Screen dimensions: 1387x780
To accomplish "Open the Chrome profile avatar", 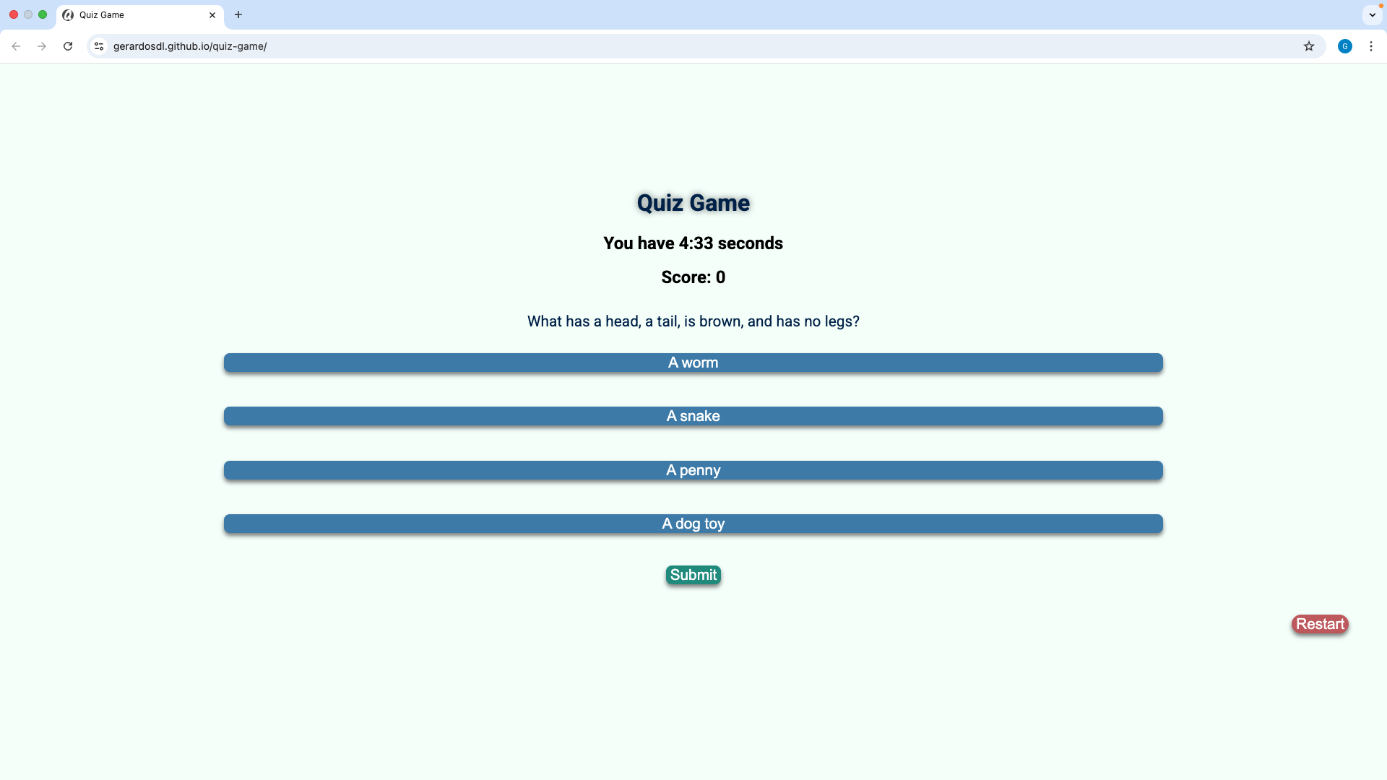I will click(1345, 46).
